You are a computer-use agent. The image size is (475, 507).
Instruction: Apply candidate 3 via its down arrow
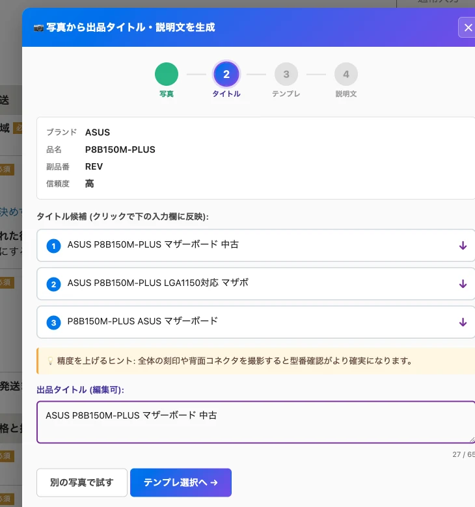463,322
